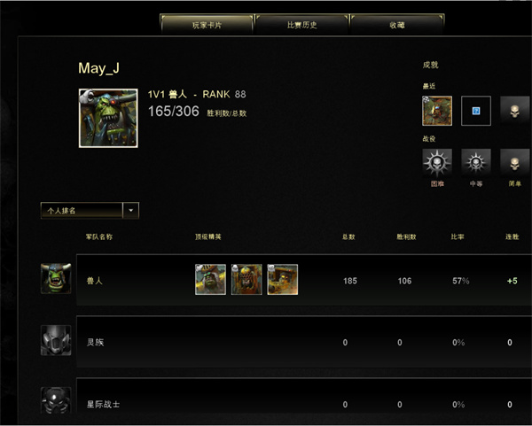Open the 玩家卡片 tab
This screenshot has height=426, width=532.
(x=207, y=25)
